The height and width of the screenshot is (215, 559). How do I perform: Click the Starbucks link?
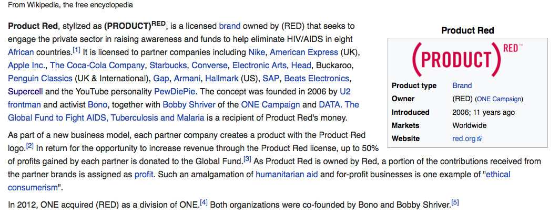[168, 65]
